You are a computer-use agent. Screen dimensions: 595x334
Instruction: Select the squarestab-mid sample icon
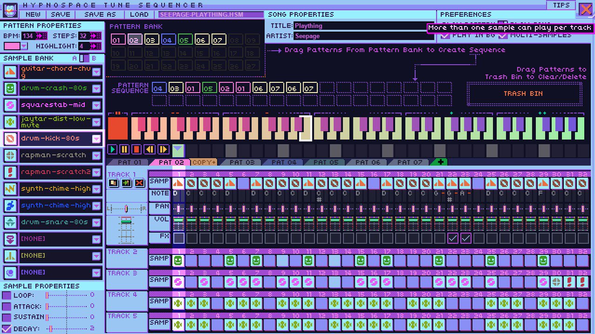11,105
